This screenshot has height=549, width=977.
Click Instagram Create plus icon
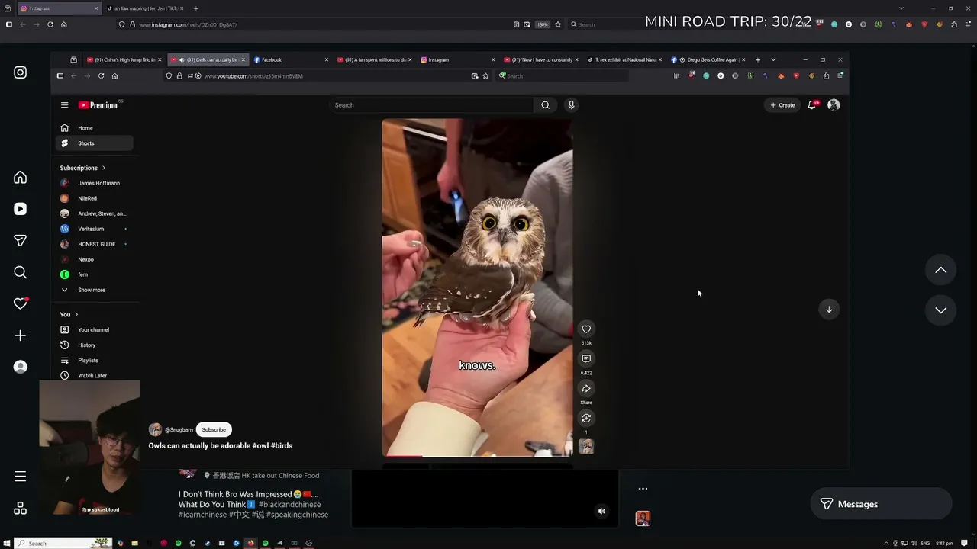[x=21, y=335]
